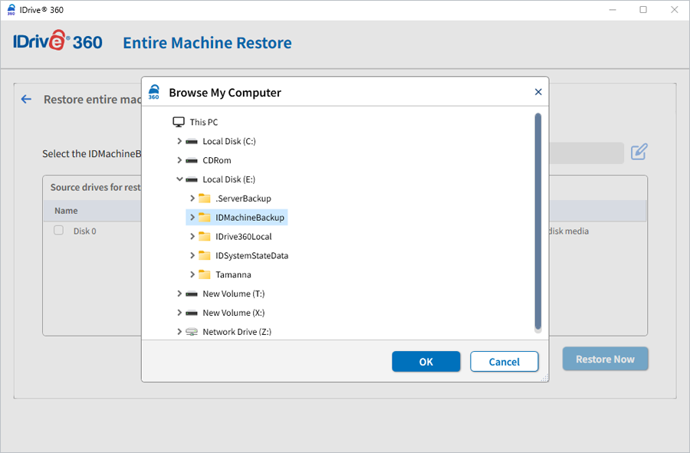Click the CDRom drive icon
This screenshot has height=453, width=690.
coord(192,160)
